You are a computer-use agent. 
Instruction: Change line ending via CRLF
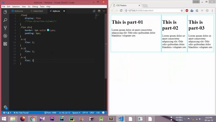(x=92, y=113)
